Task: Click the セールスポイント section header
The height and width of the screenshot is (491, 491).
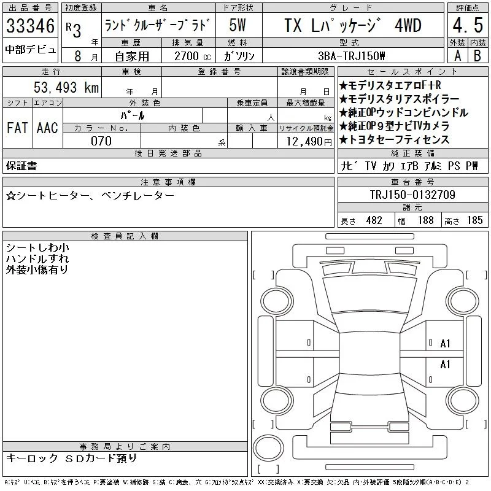Action: pyautogui.click(x=412, y=72)
